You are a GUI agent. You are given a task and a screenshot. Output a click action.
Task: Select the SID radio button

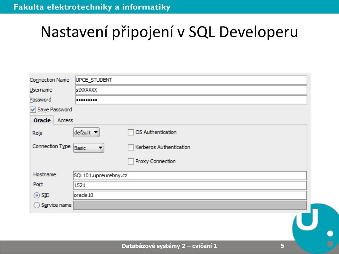coord(37,195)
